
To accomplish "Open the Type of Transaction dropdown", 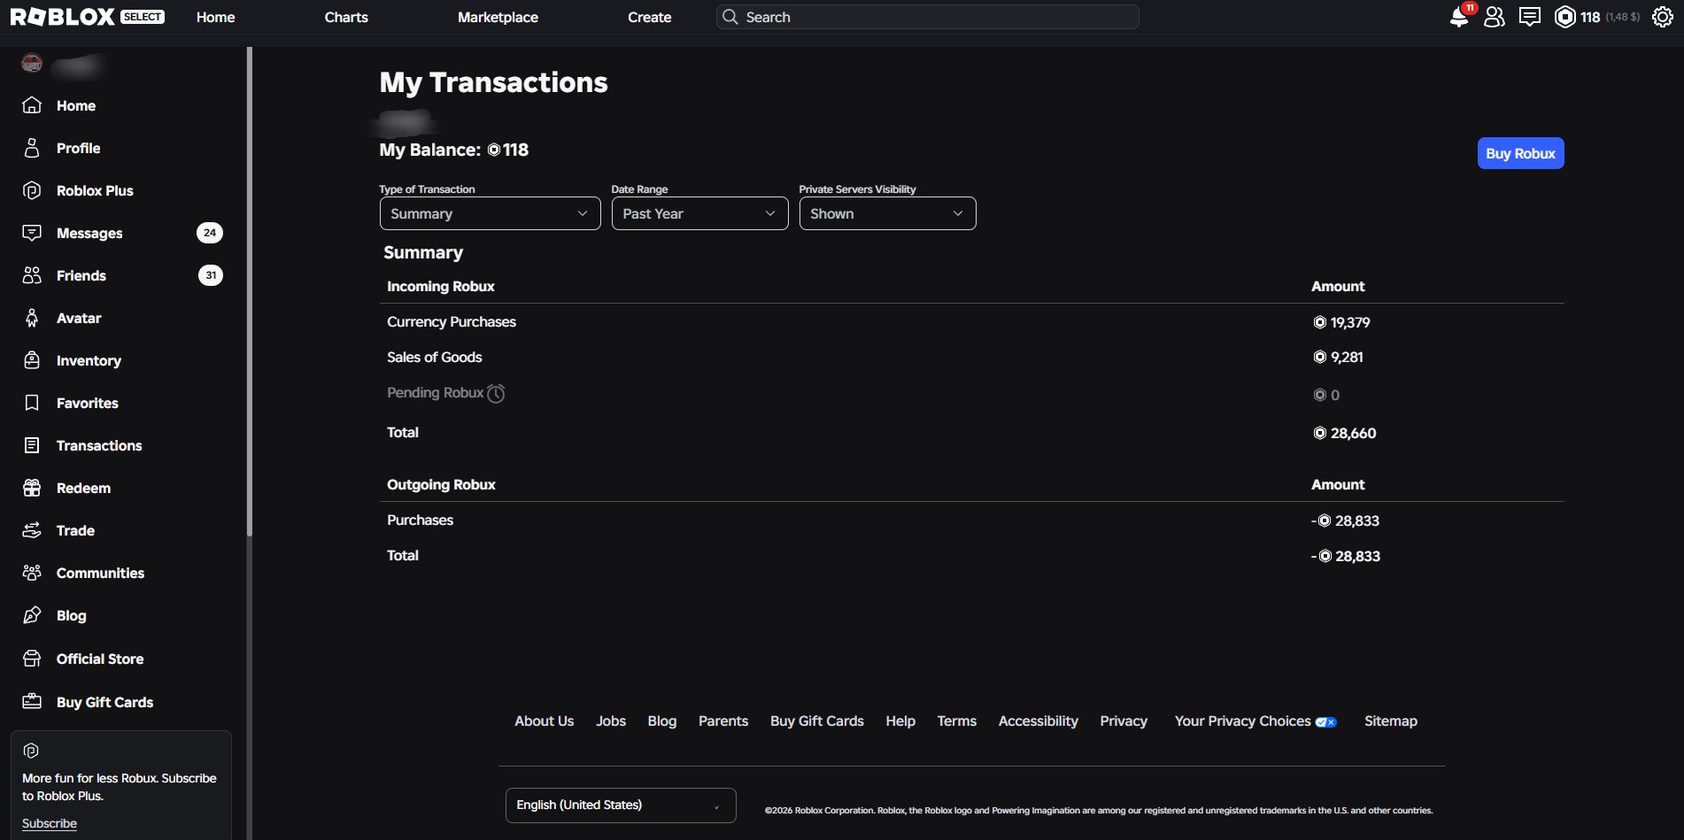I will (x=490, y=213).
